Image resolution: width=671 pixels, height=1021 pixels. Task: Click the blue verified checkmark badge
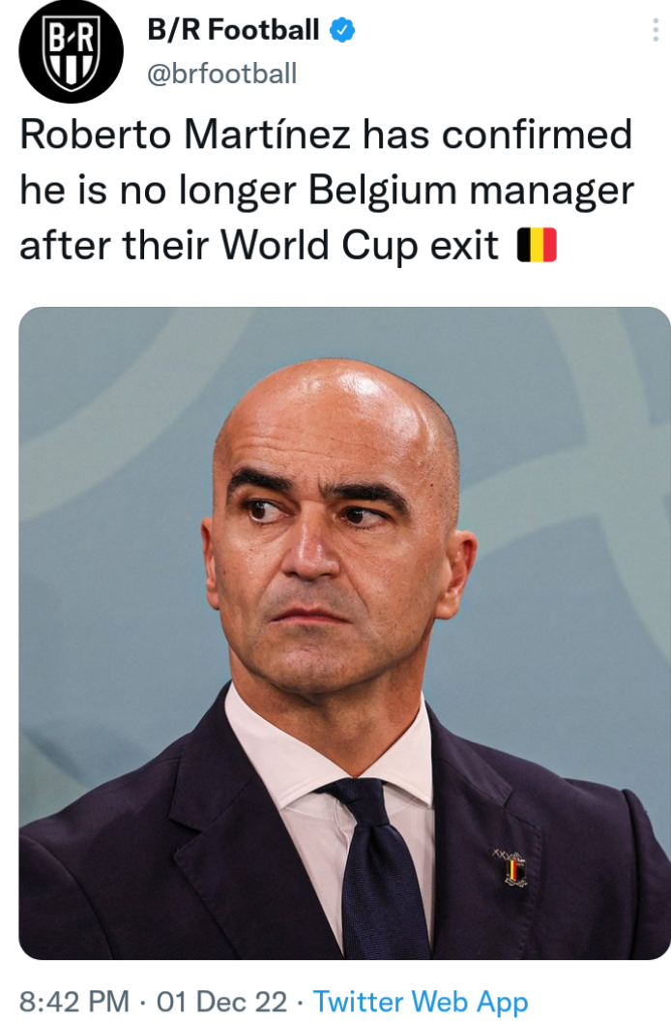[341, 30]
